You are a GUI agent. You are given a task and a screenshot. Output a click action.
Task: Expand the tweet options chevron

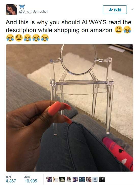(x=132, y=9)
